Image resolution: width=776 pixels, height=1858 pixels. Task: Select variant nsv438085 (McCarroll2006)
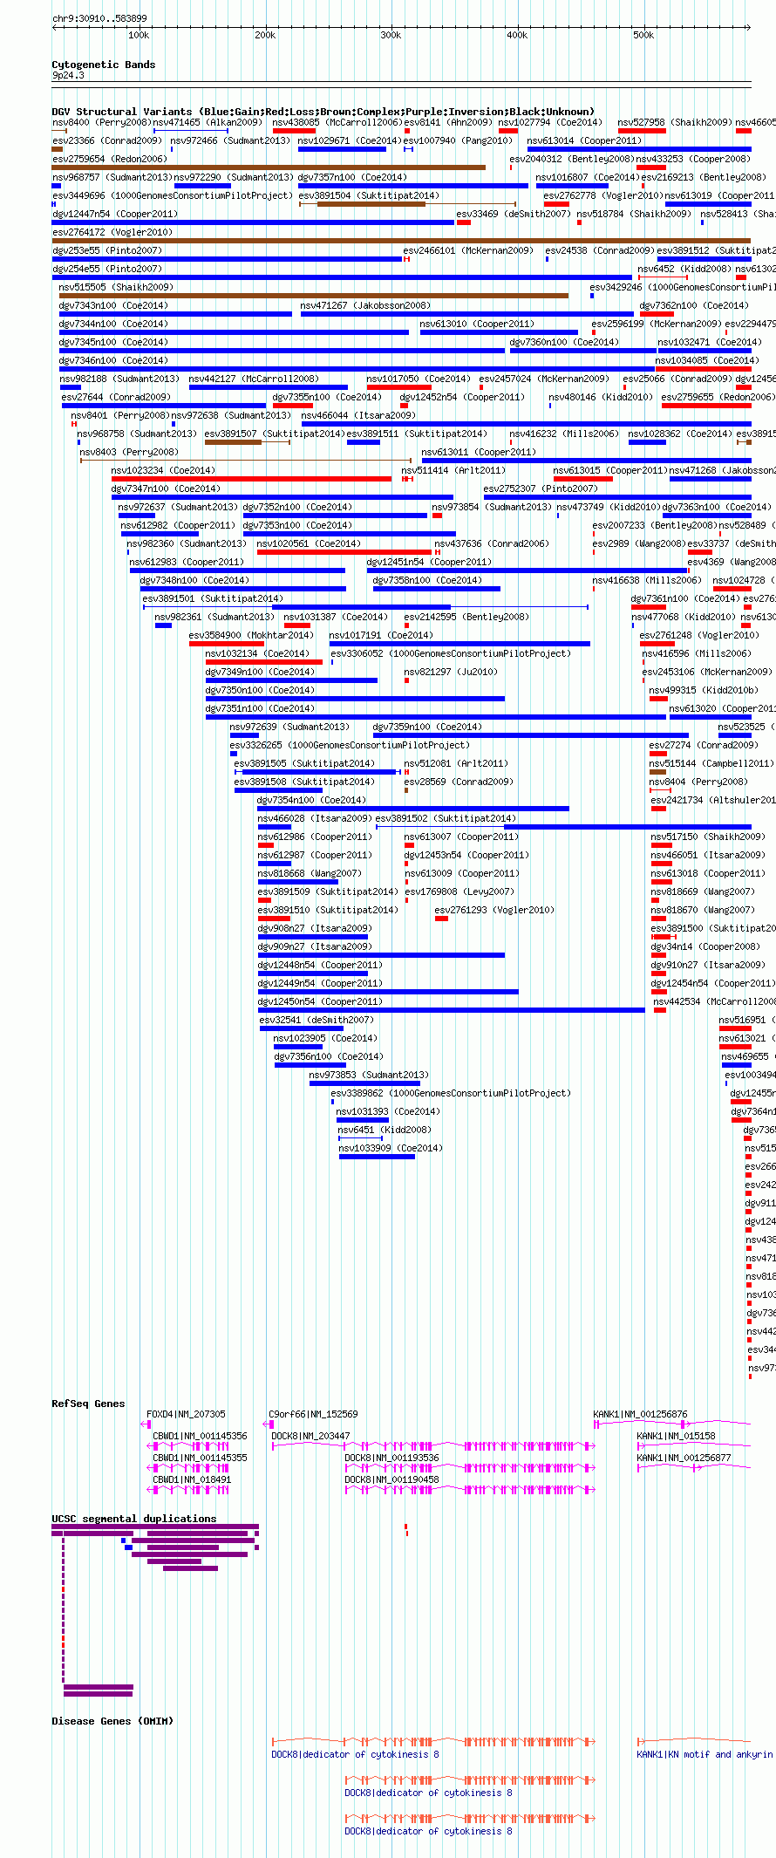coord(337,122)
